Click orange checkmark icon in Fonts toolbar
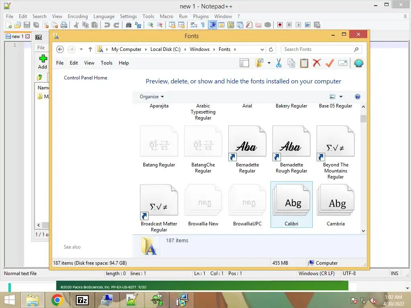Image resolution: width=411 pixels, height=308 pixels. tap(330, 63)
